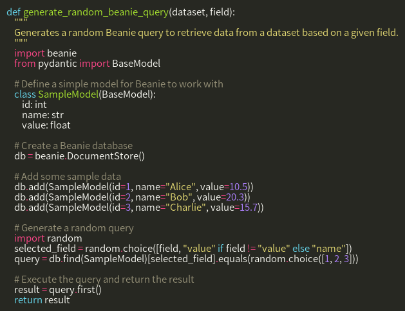Screen dimensions: 405x311
Task: Click the 'name: str' field line
Action: coord(42,115)
